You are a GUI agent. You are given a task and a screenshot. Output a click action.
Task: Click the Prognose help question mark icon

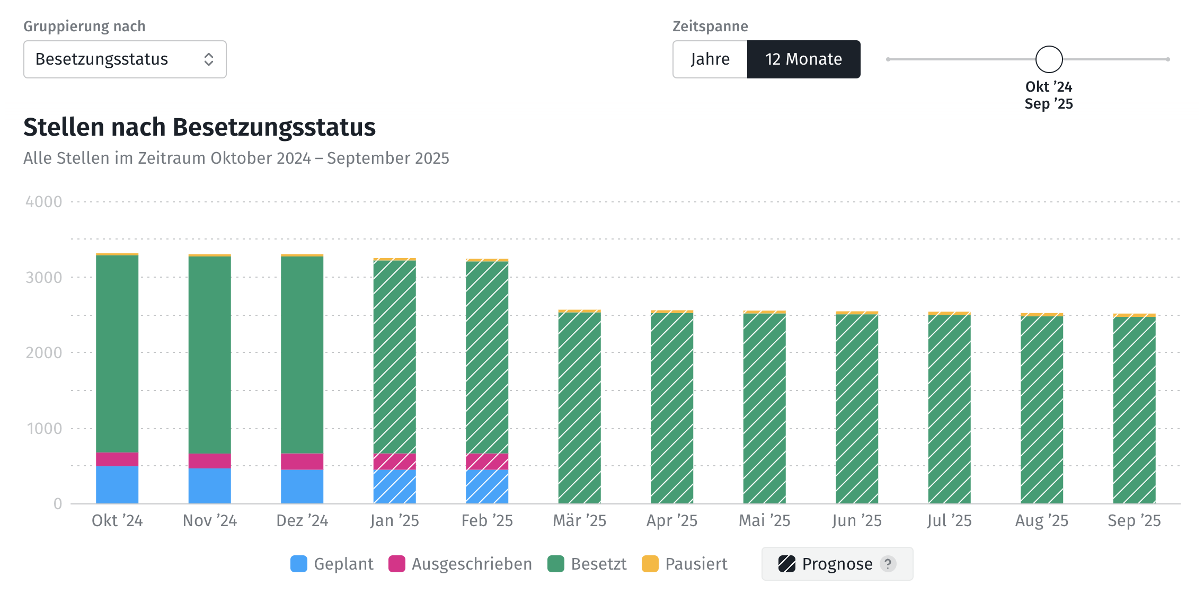[x=888, y=564]
